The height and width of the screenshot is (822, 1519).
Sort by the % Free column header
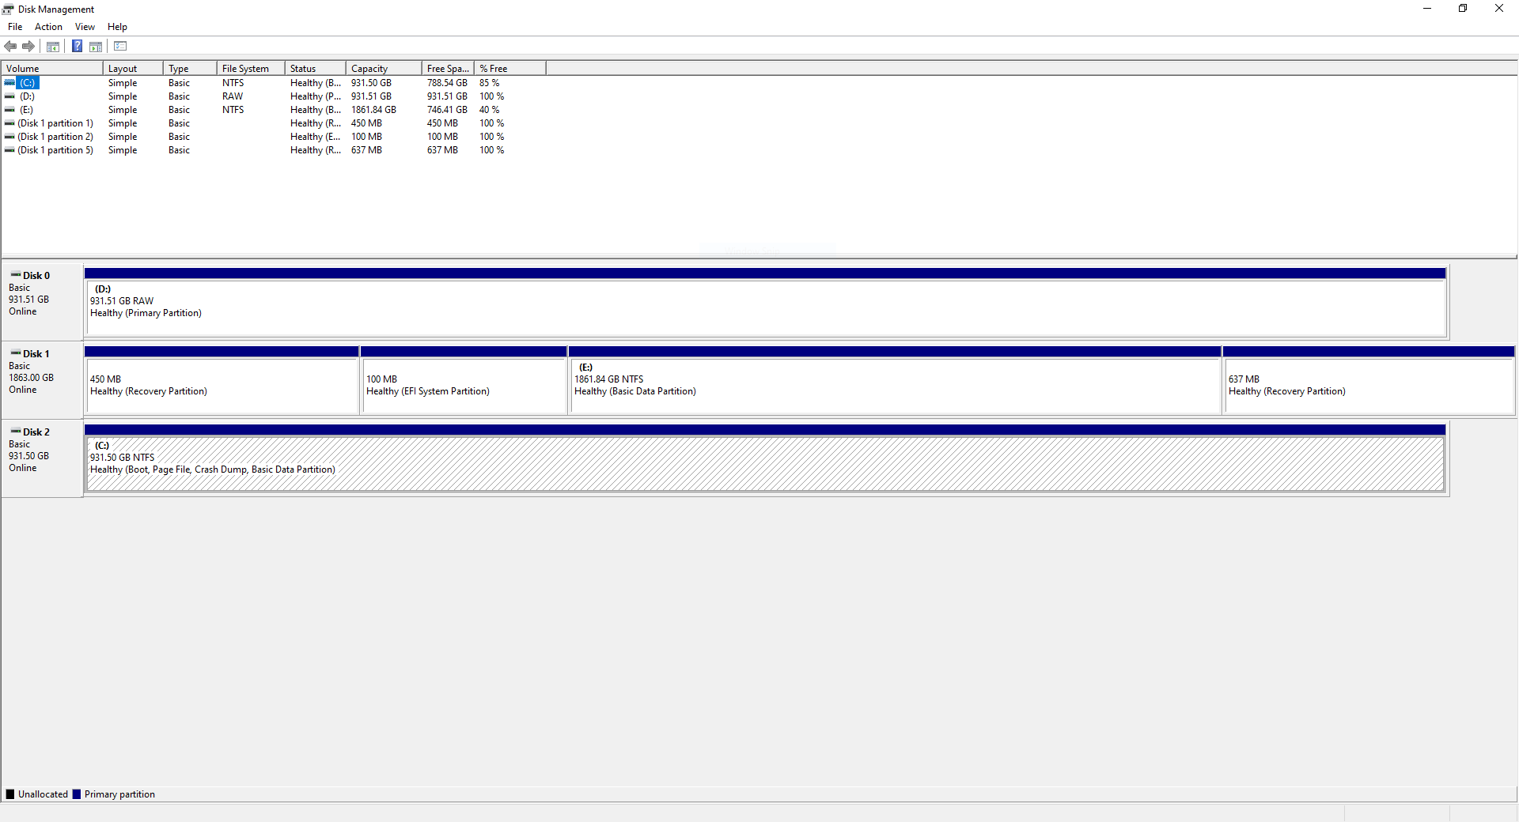510,69
